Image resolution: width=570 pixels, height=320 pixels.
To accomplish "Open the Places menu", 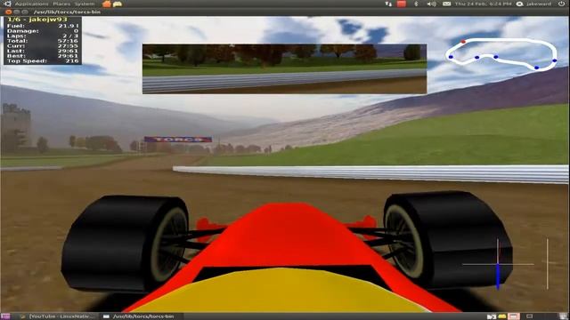I will 61,4.
